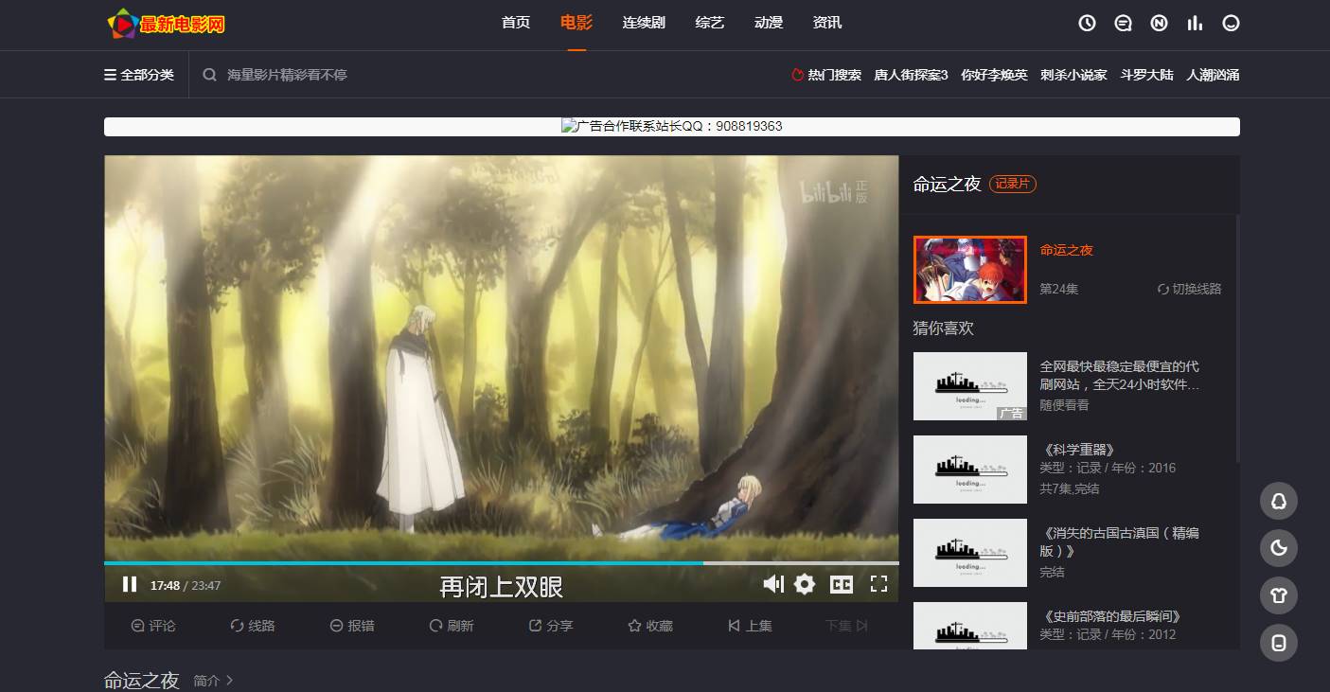This screenshot has height=692, width=1330.
Task: Switch to the 动漫 tab
Action: [768, 23]
